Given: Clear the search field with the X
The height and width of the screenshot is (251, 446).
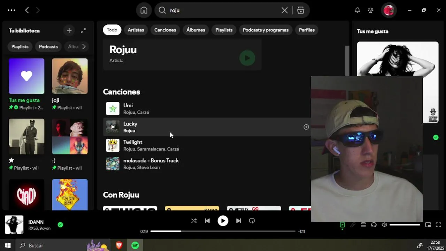Looking at the screenshot, I should [x=285, y=10].
